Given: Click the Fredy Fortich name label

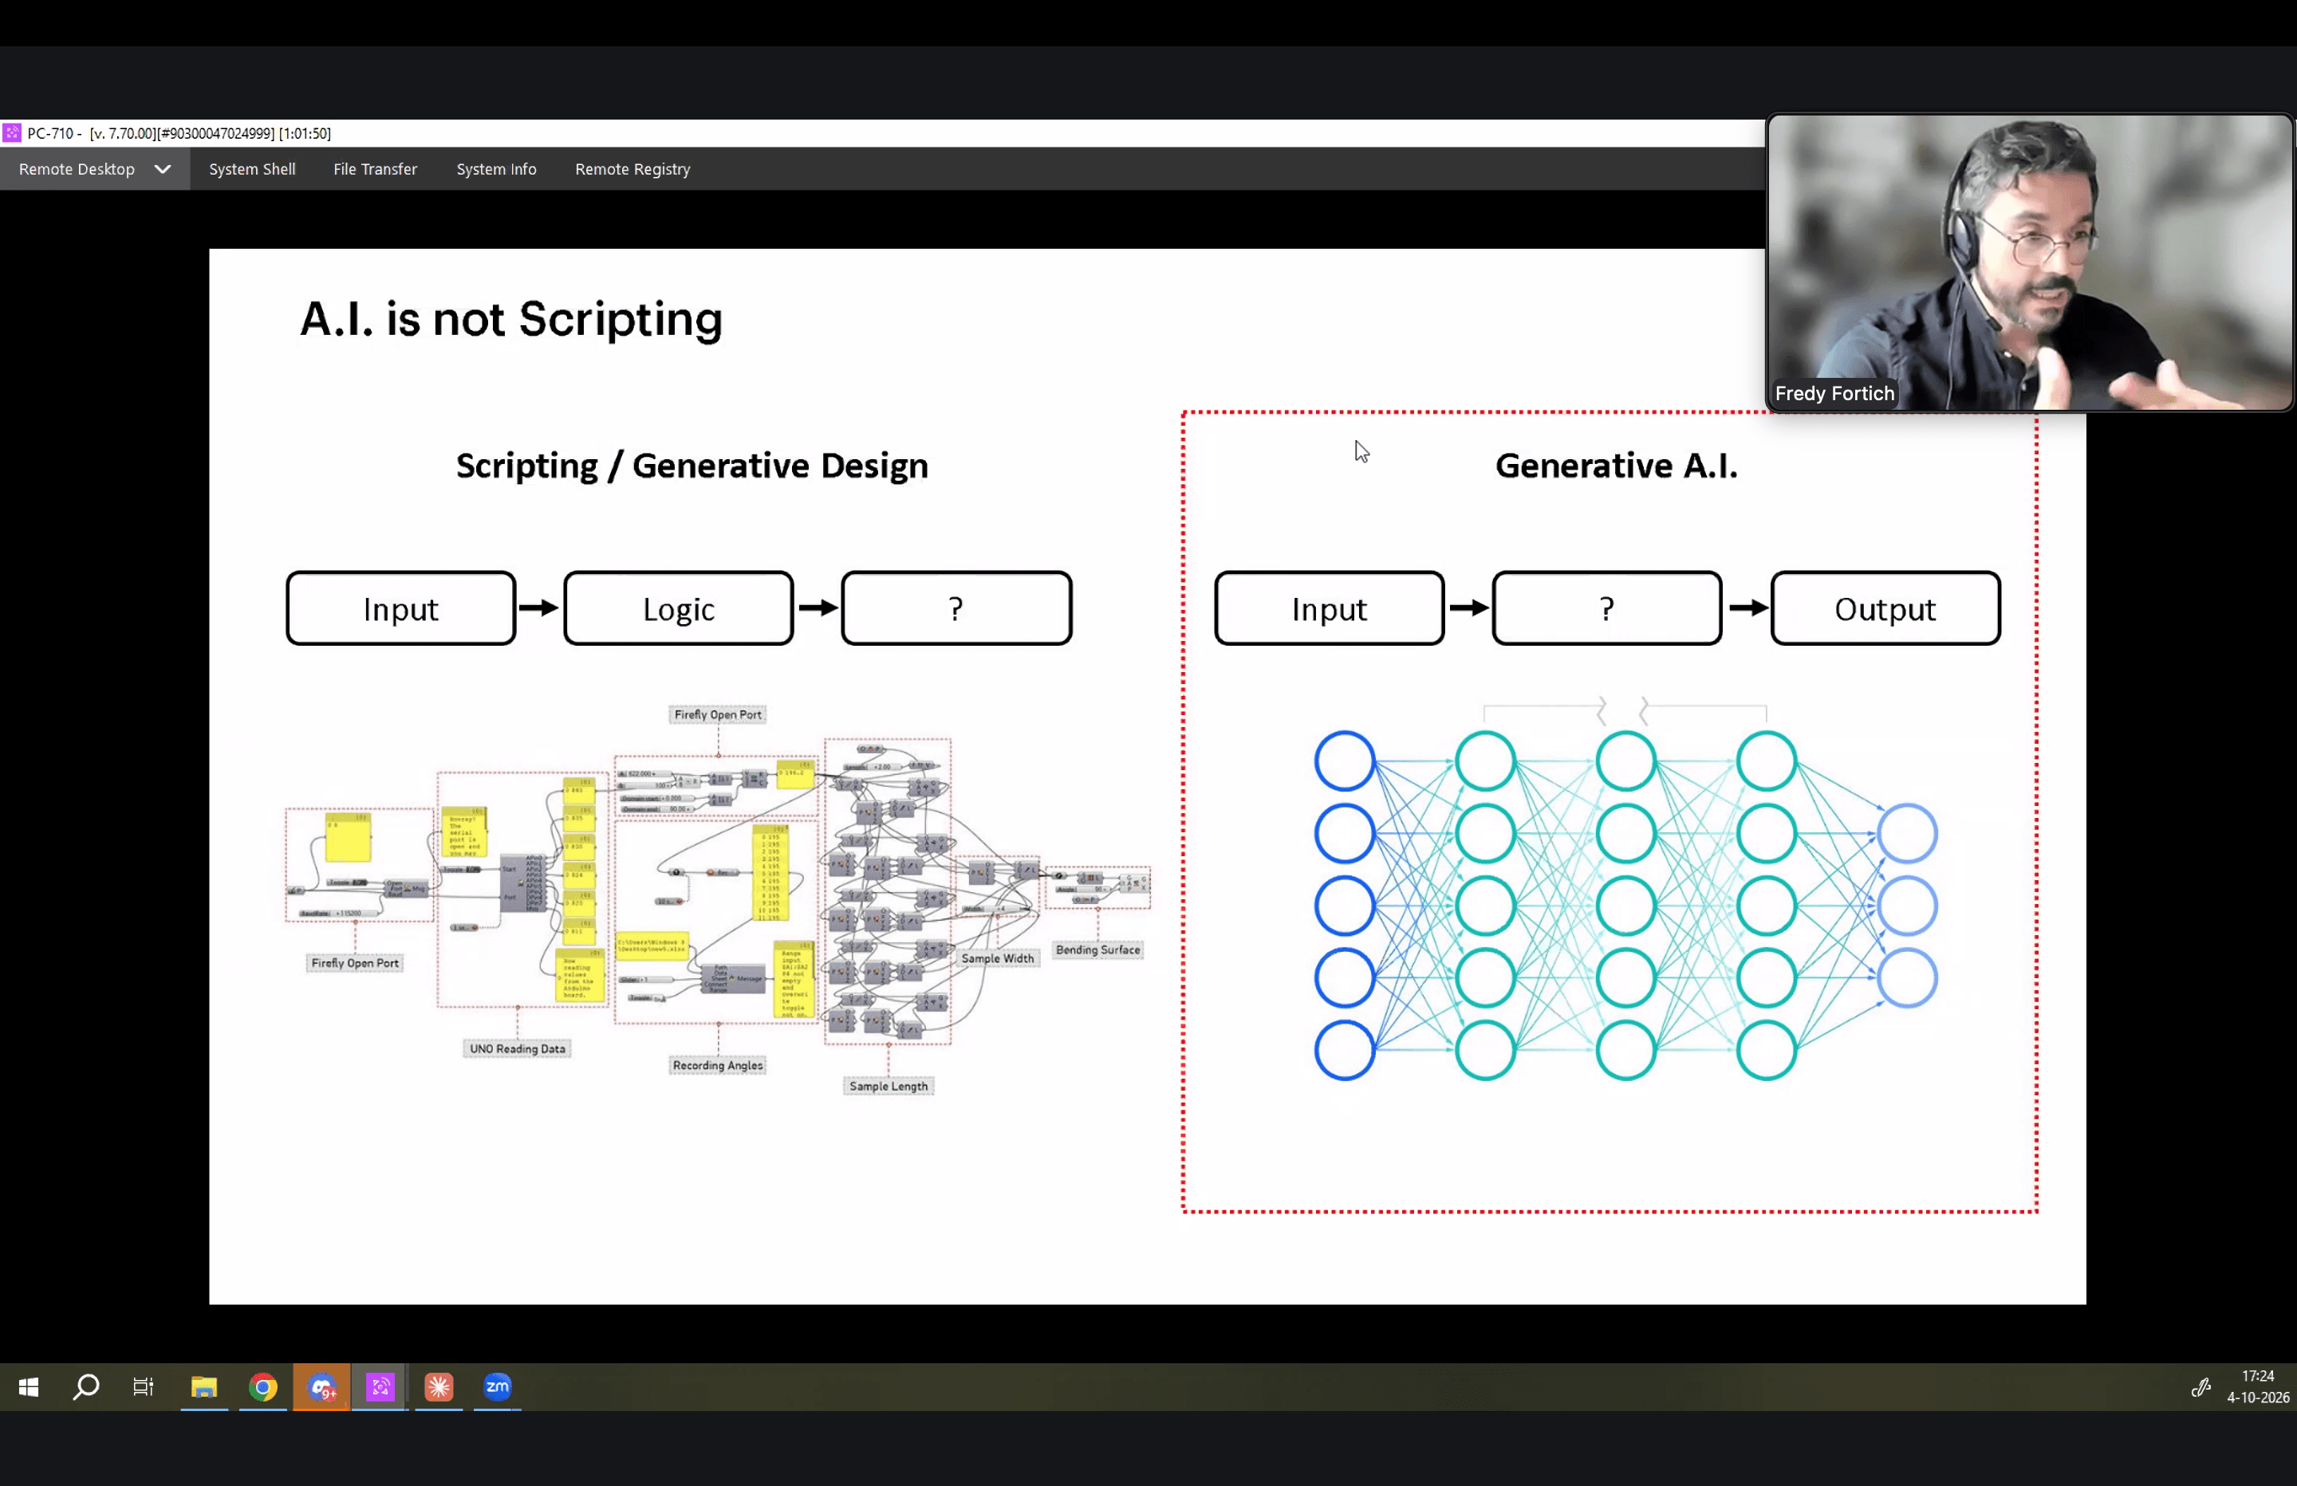Looking at the screenshot, I should 1834,394.
